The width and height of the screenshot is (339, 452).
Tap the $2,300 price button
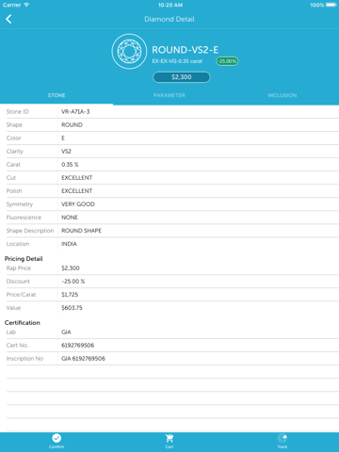coord(182,77)
